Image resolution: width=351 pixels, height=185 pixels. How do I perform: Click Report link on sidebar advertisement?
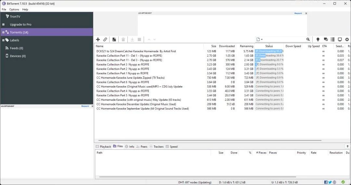(x=85, y=106)
